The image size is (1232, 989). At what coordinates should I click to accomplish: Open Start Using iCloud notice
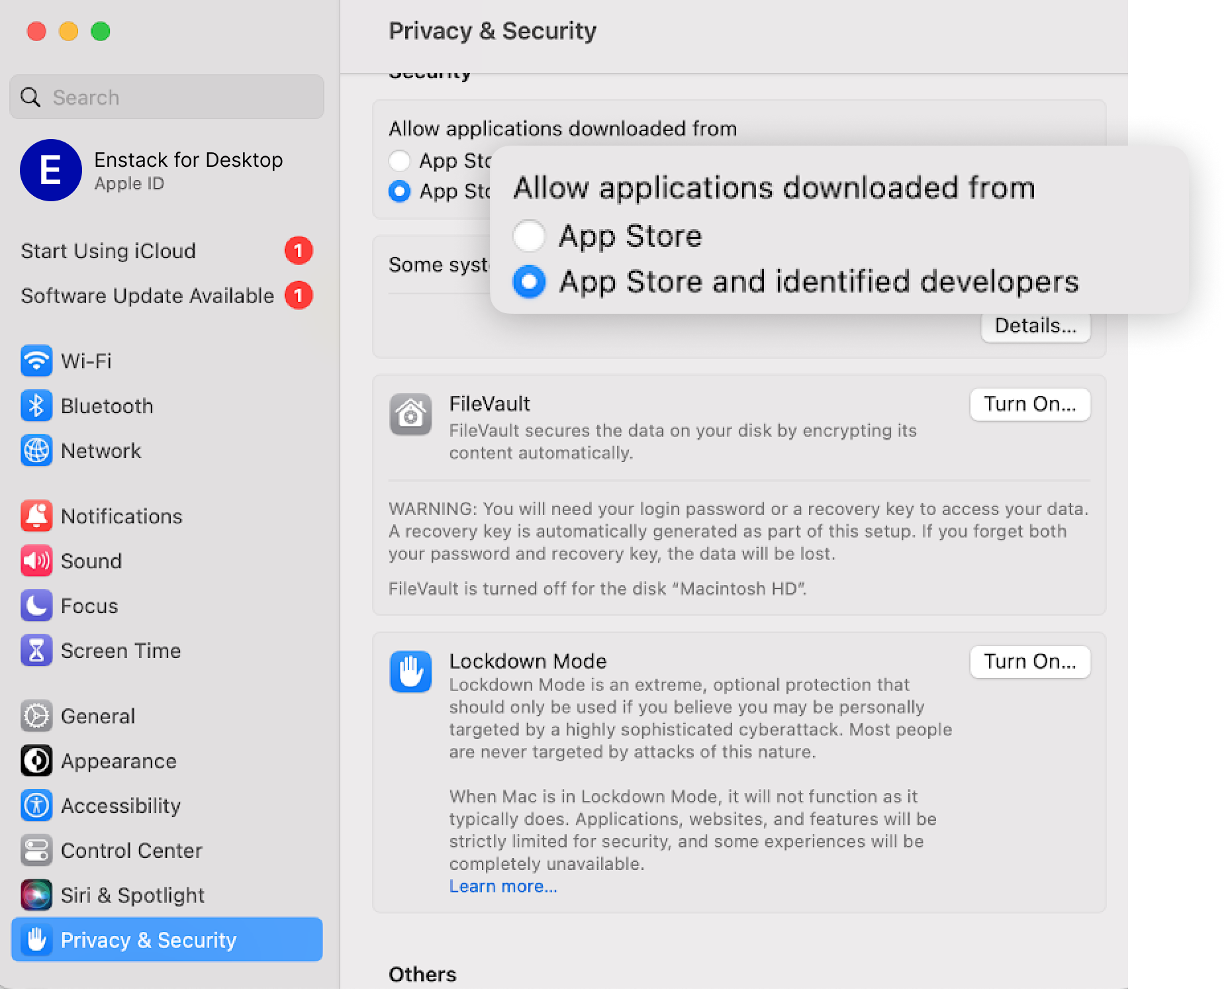click(x=167, y=251)
